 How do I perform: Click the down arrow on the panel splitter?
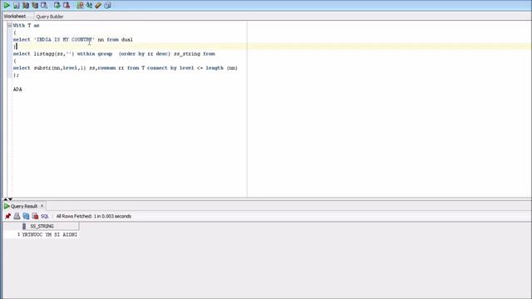[11, 199]
